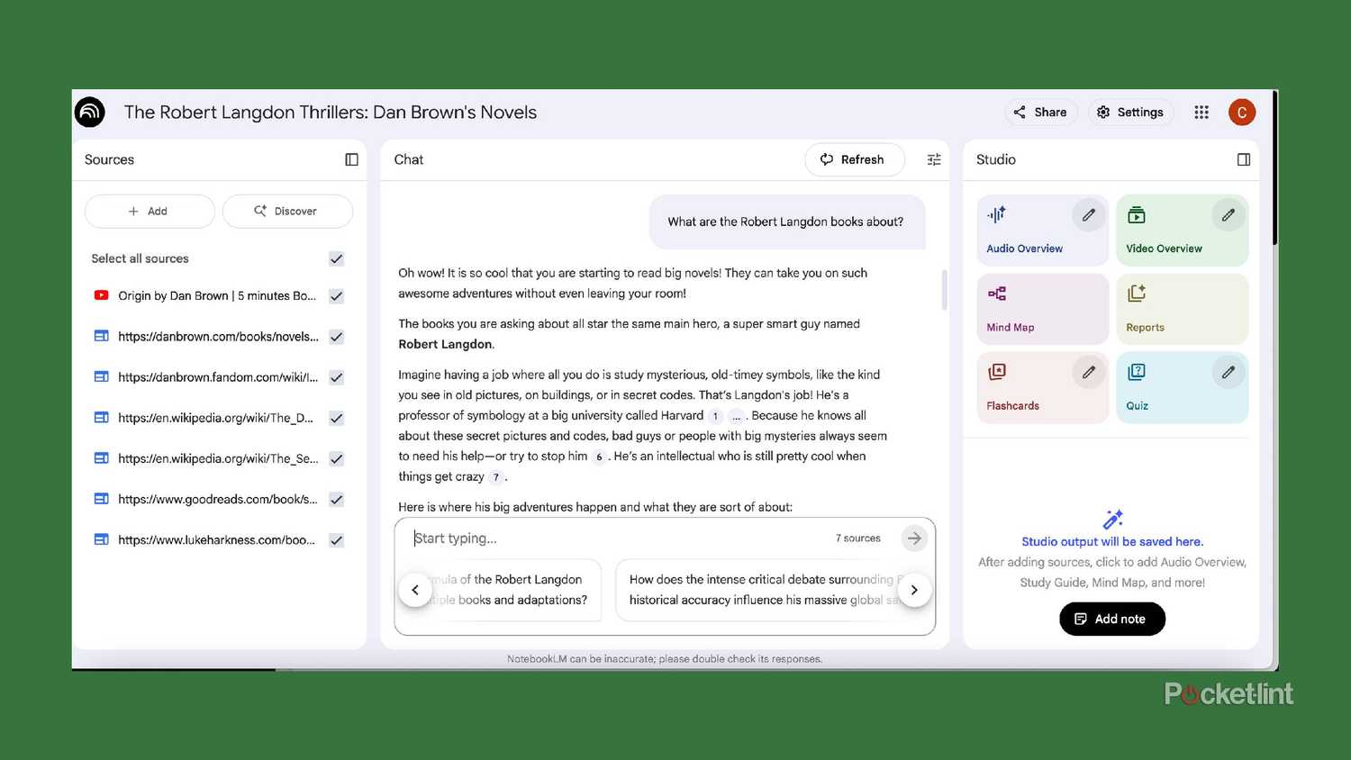Collapse the Studio panel
The height and width of the screenshot is (760, 1351).
pyautogui.click(x=1243, y=159)
